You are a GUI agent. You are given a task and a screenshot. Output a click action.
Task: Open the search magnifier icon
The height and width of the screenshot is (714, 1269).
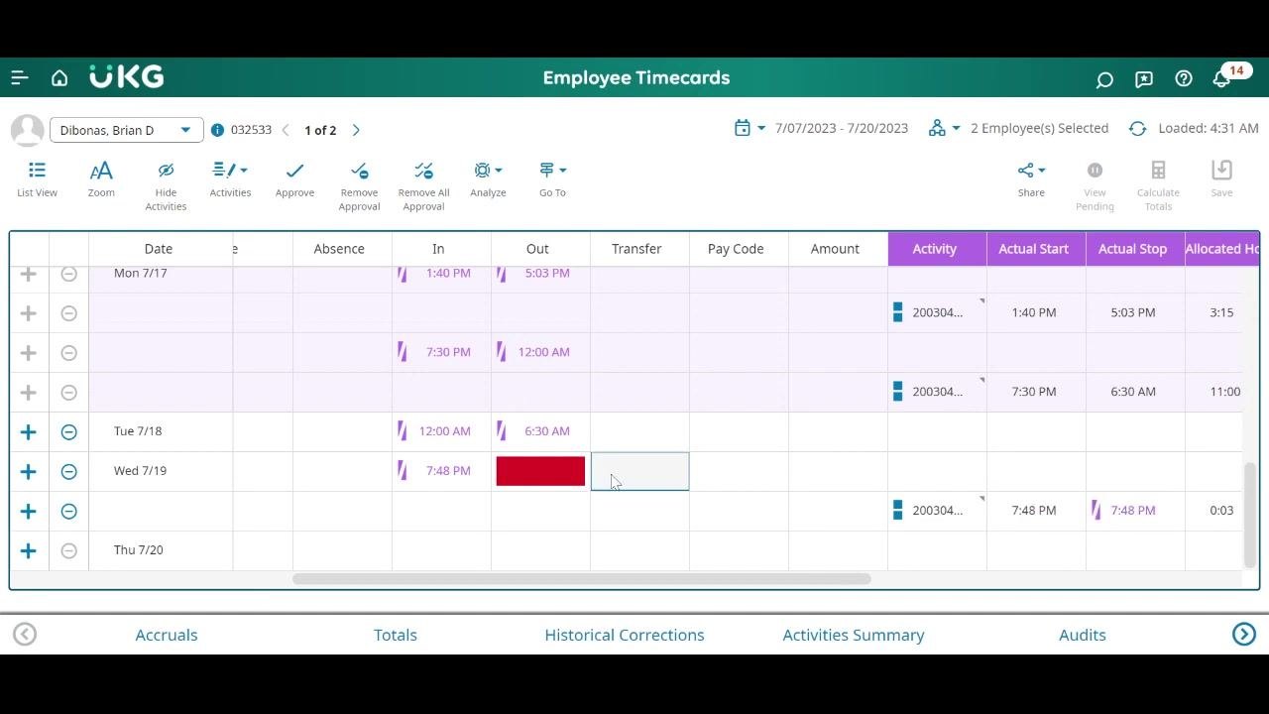point(1104,79)
